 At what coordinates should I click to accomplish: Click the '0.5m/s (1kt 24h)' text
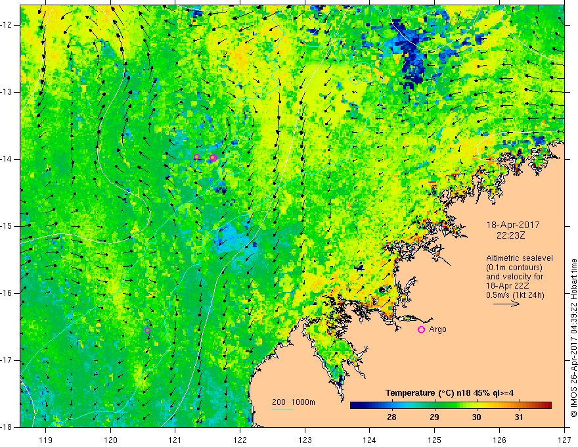click(x=515, y=295)
